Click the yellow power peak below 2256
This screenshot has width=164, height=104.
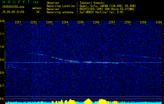(102, 101)
